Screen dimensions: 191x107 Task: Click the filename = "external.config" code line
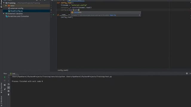74,5
